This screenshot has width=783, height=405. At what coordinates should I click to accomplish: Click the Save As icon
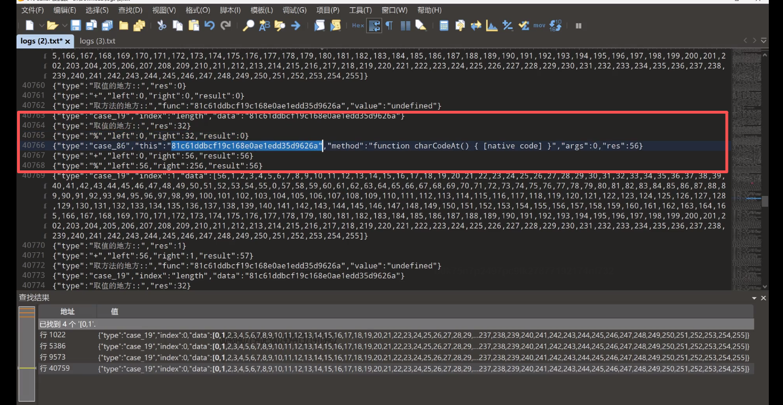[x=91, y=26]
